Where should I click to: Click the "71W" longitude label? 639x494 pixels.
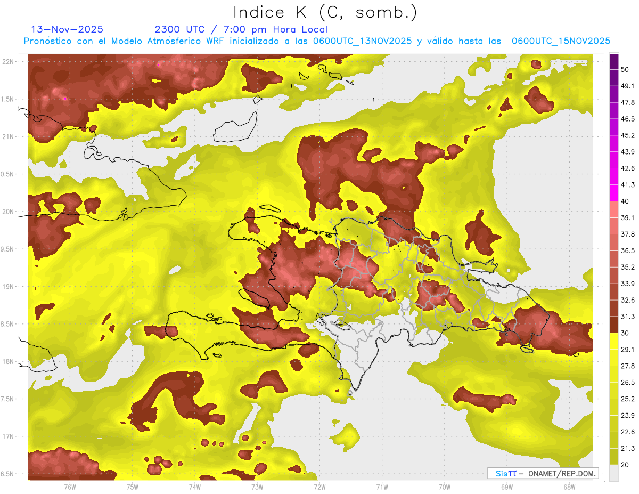[382, 487]
